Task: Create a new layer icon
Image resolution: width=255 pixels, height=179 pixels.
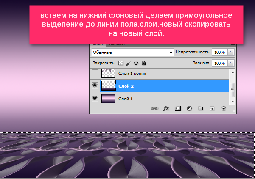Action: 212,108
